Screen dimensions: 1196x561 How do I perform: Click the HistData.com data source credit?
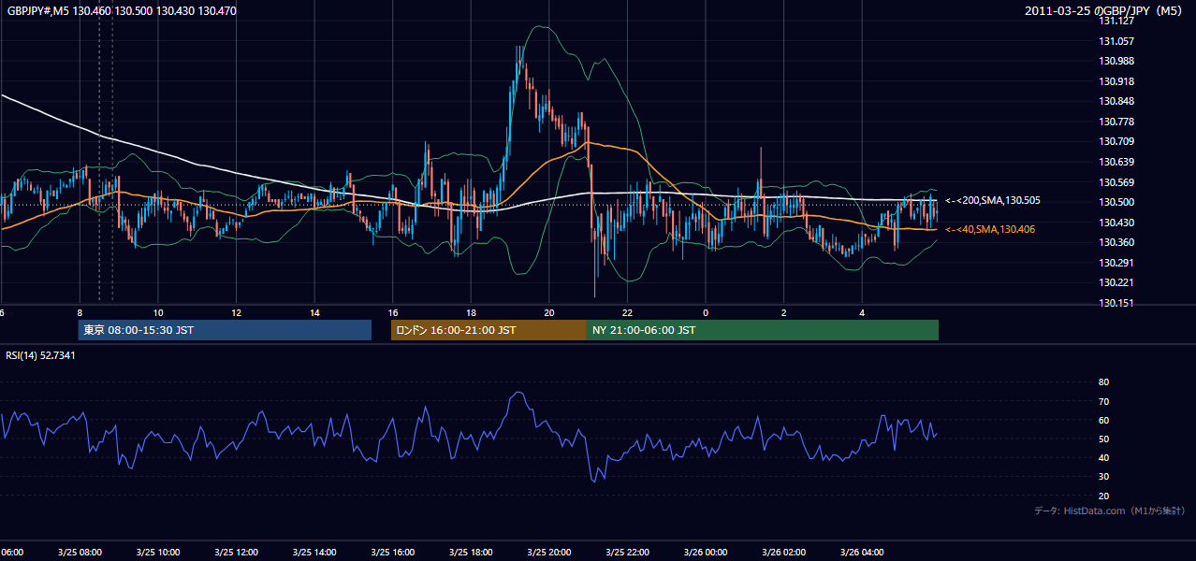1110,511
